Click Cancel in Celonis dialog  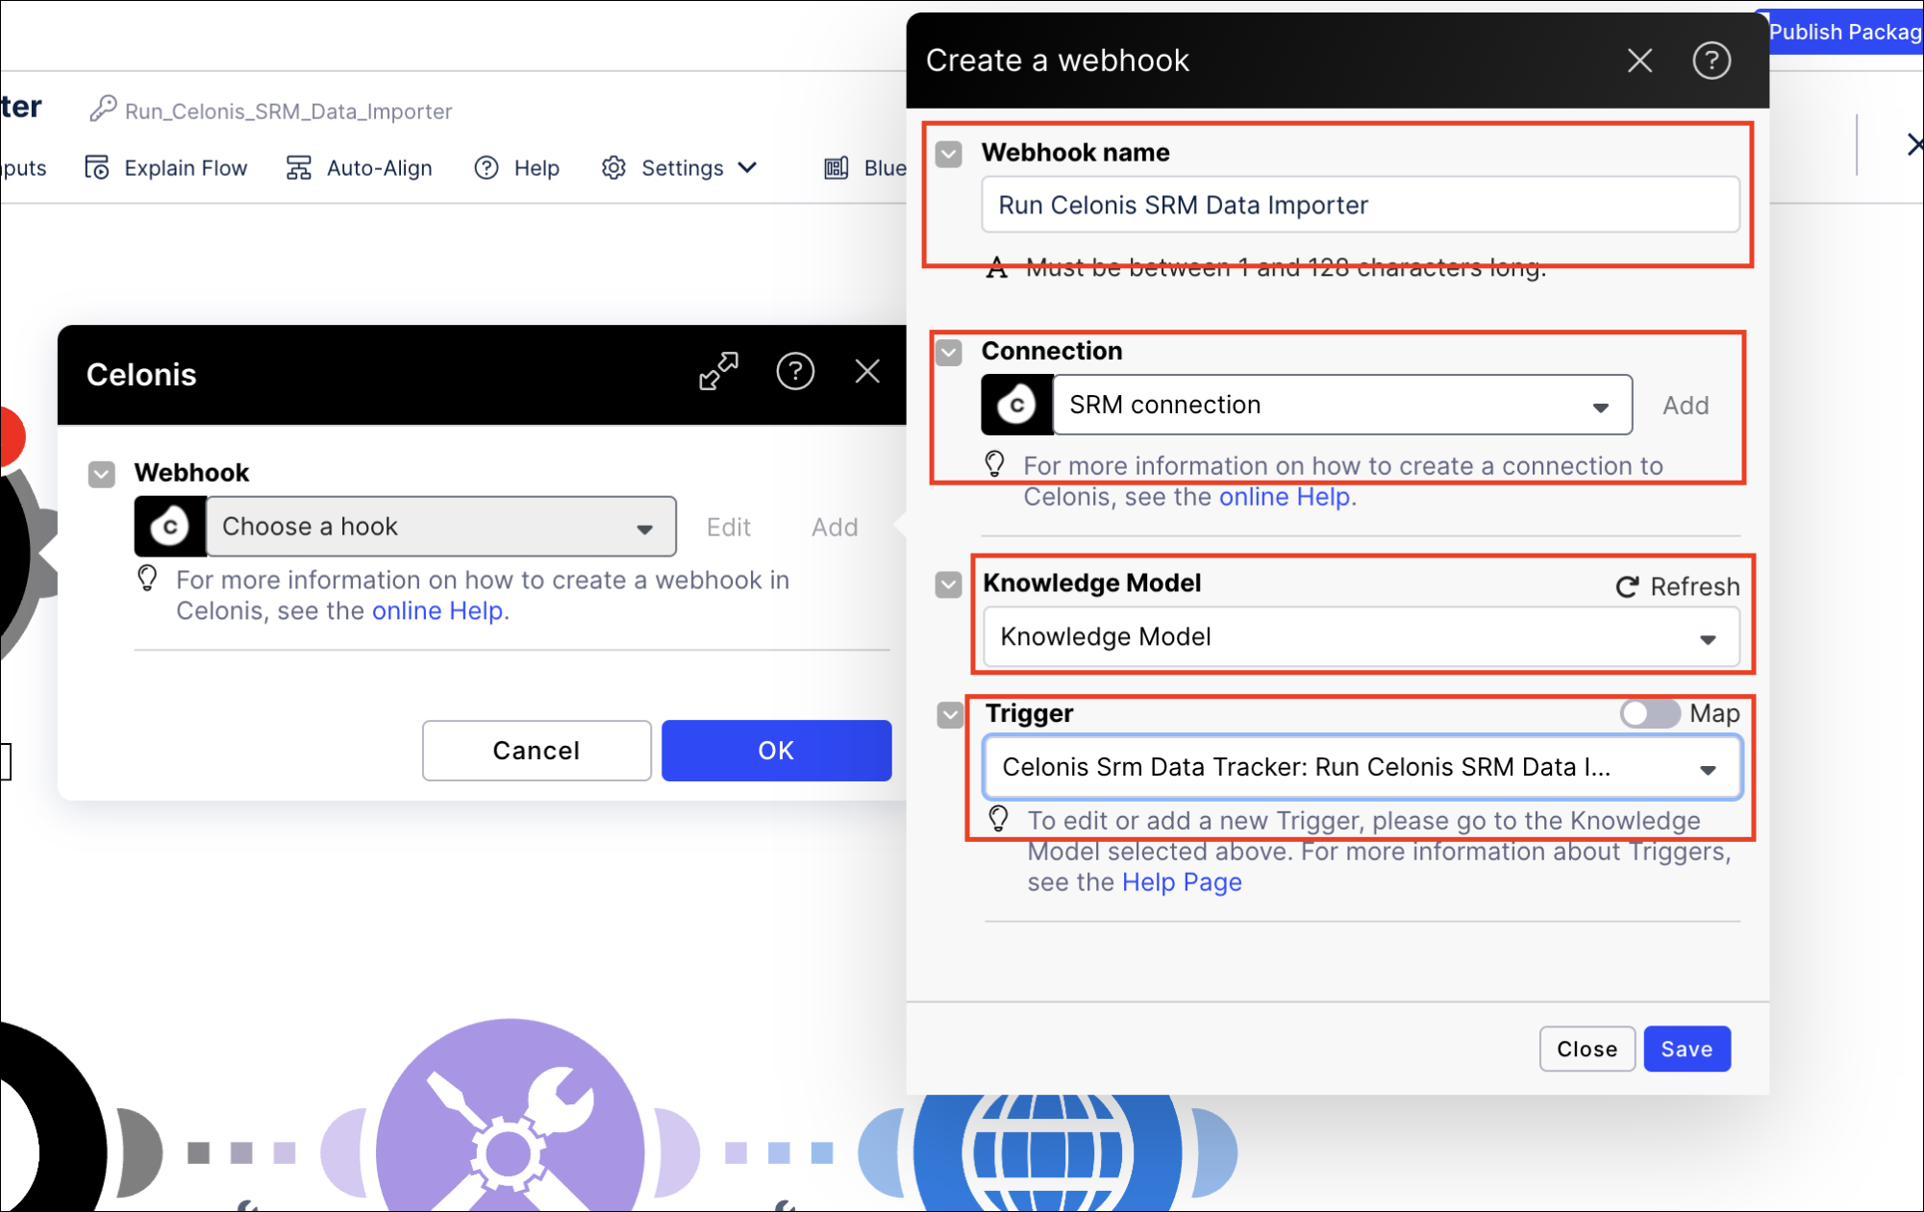pos(537,750)
